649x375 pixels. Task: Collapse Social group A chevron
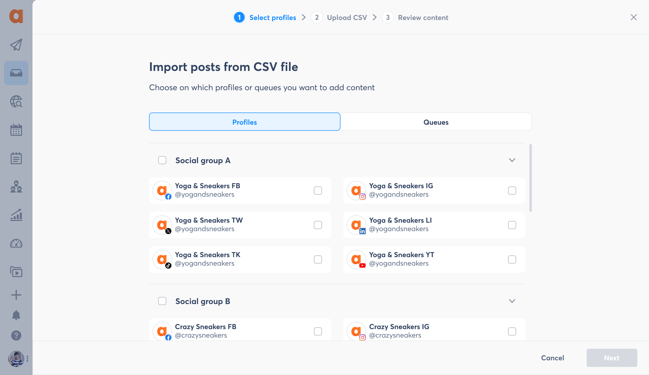point(512,160)
